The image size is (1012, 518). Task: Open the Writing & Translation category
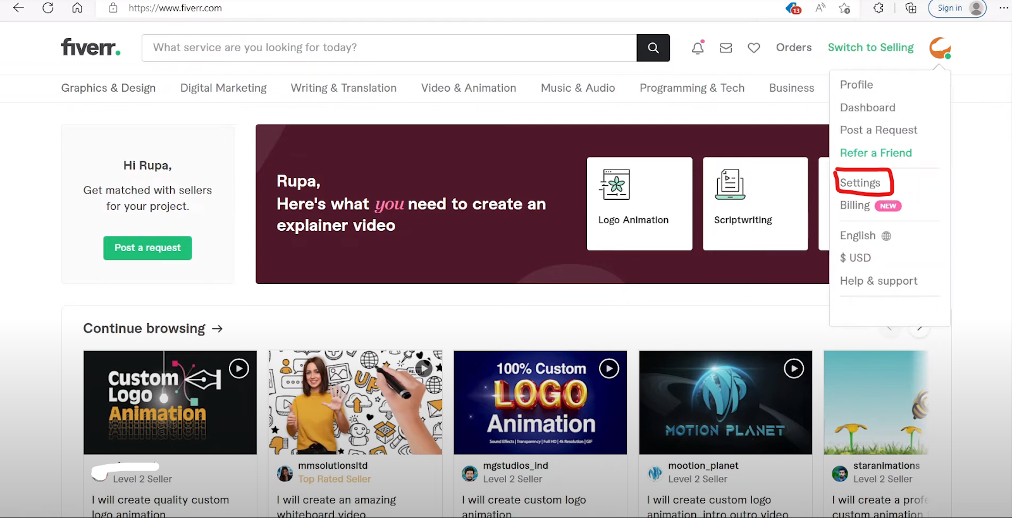[x=343, y=88]
